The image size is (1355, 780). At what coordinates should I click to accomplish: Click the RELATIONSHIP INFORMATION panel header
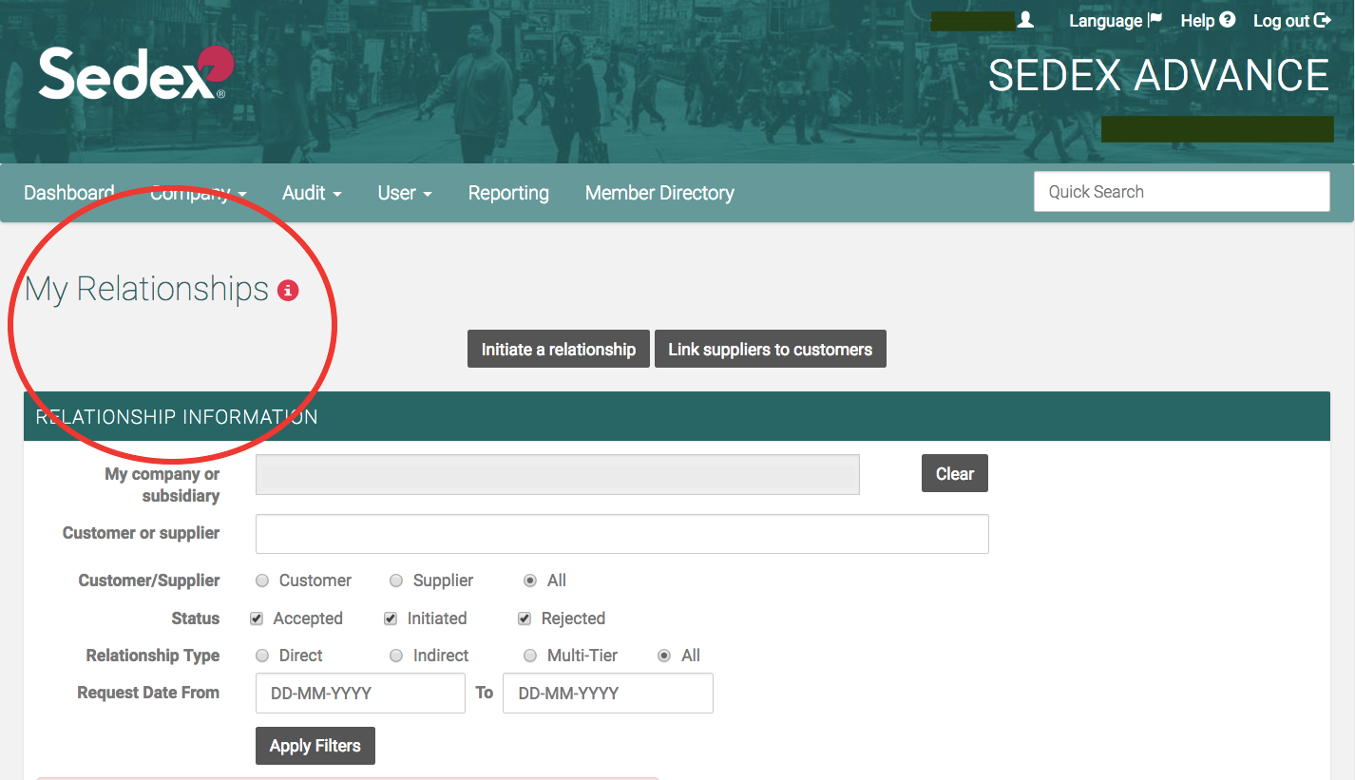(677, 416)
